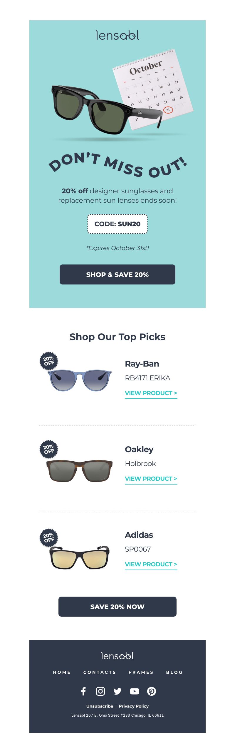235x739 pixels.
Task: Open the Instagram icon in footer
Action: pos(100,691)
